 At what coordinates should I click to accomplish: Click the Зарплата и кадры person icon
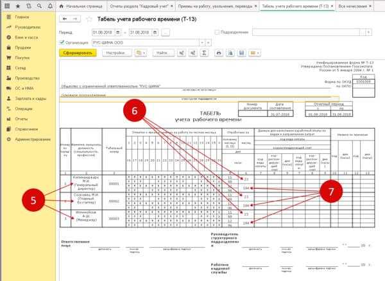[8, 98]
